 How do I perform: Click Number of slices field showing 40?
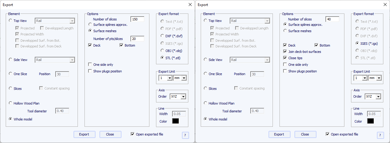[x=332, y=19]
